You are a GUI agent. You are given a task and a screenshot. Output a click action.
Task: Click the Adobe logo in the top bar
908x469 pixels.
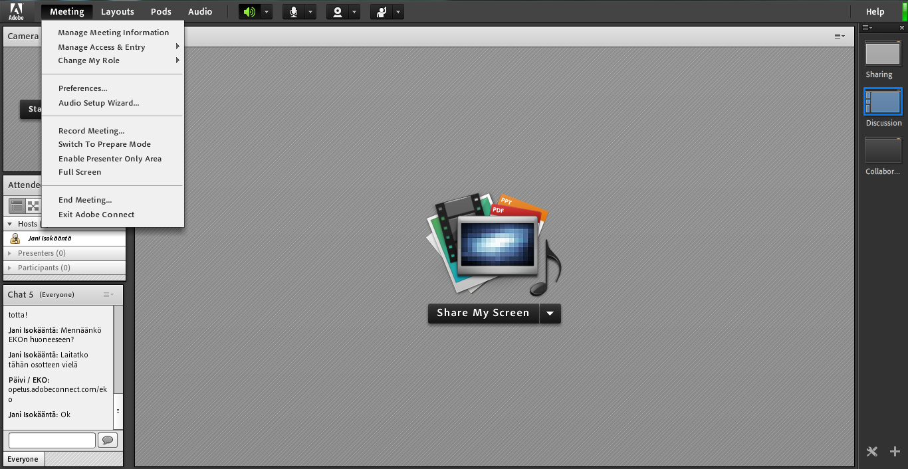point(16,11)
